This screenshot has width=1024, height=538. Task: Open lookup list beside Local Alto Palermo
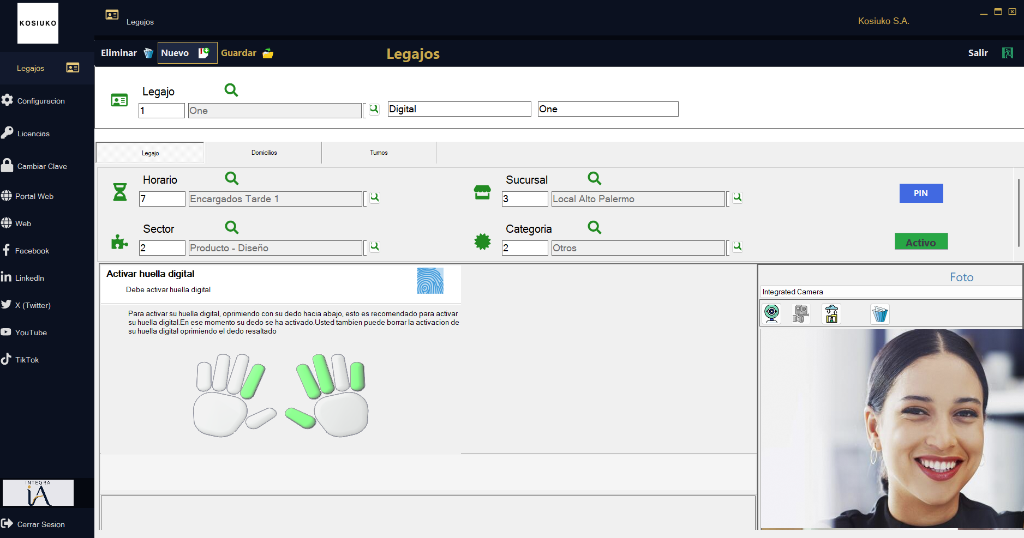point(737,198)
